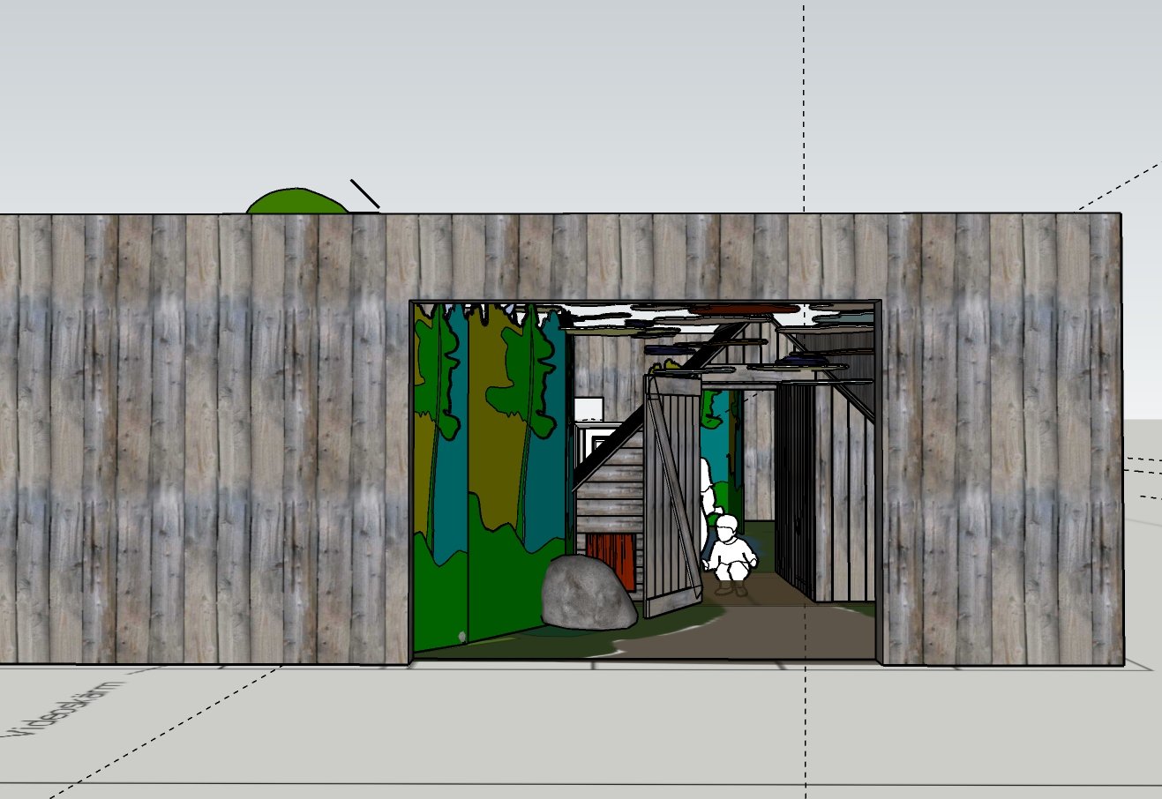1162x799 pixels.
Task: Select the black diagonal line near bush
Action: pyautogui.click(x=365, y=194)
